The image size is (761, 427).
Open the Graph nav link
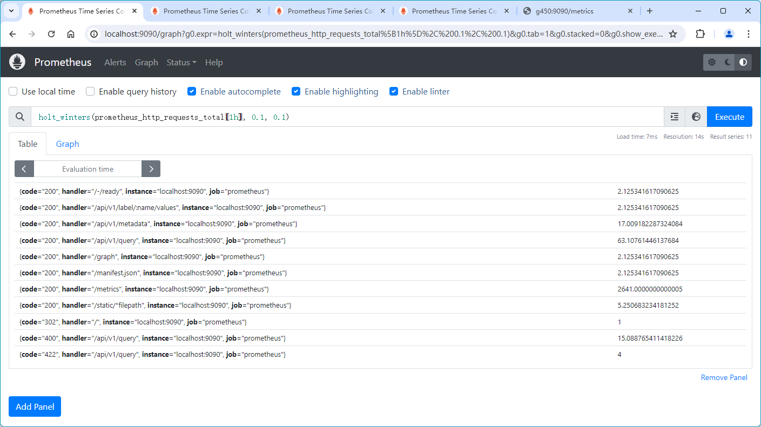tap(146, 62)
